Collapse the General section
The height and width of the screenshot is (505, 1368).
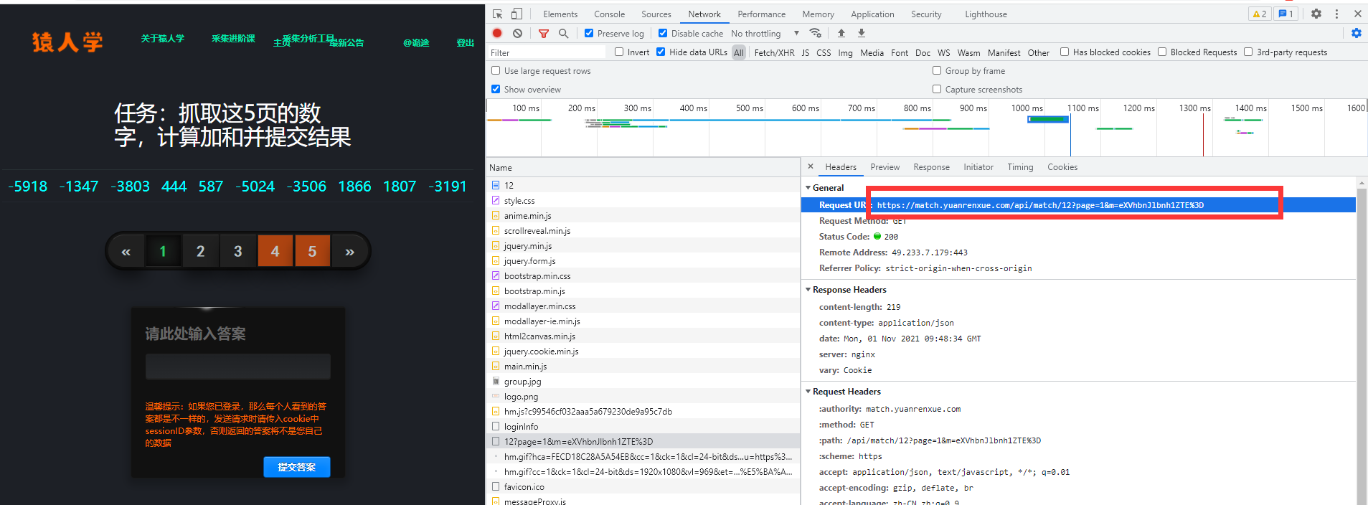(x=808, y=188)
